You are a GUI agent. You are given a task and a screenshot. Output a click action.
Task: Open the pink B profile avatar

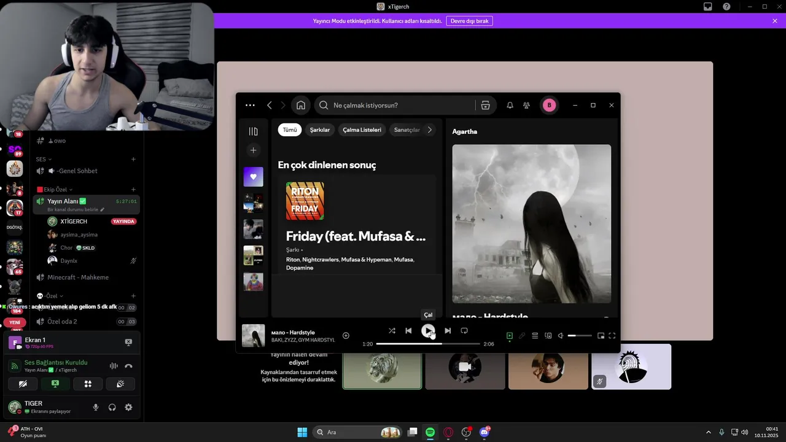[x=549, y=105]
